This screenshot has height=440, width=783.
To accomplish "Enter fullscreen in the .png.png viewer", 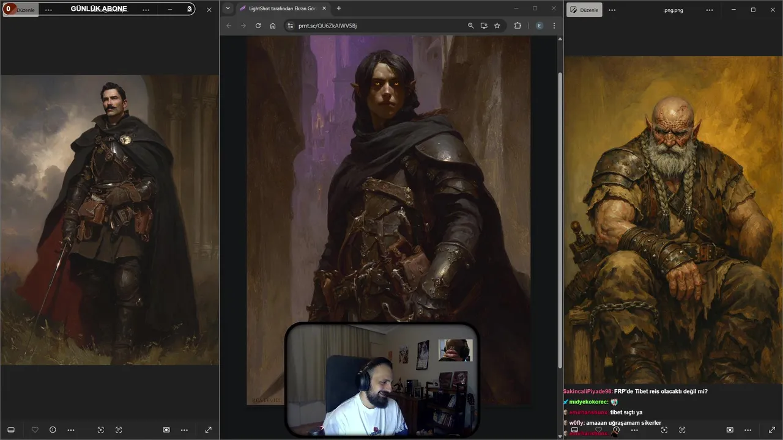I will (771, 430).
